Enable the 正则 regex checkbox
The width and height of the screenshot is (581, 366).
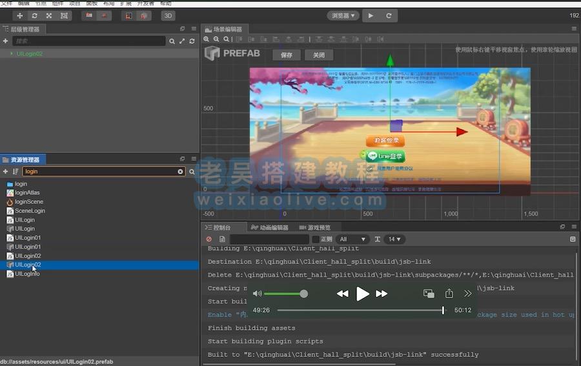click(x=316, y=239)
